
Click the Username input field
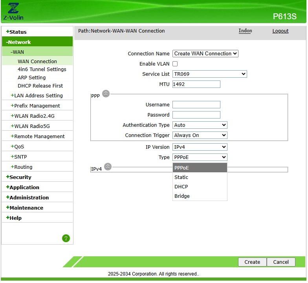point(196,104)
